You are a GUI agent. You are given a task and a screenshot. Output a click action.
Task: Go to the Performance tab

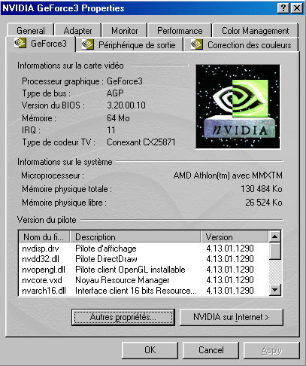(180, 31)
